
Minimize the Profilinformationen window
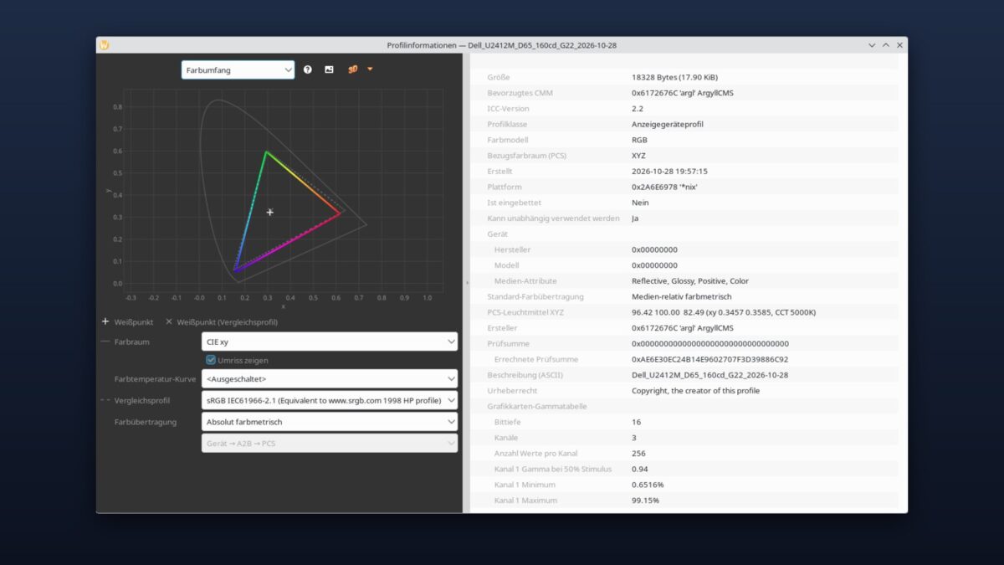[x=871, y=44]
